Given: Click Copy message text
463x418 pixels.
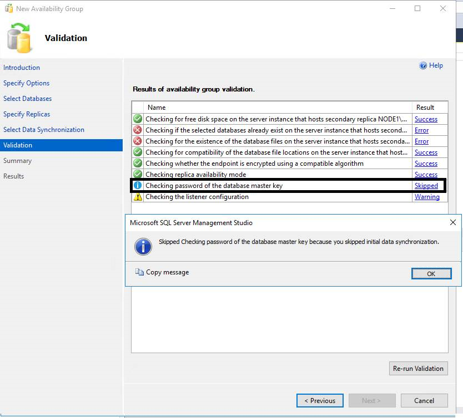Looking at the screenshot, I should coord(168,272).
